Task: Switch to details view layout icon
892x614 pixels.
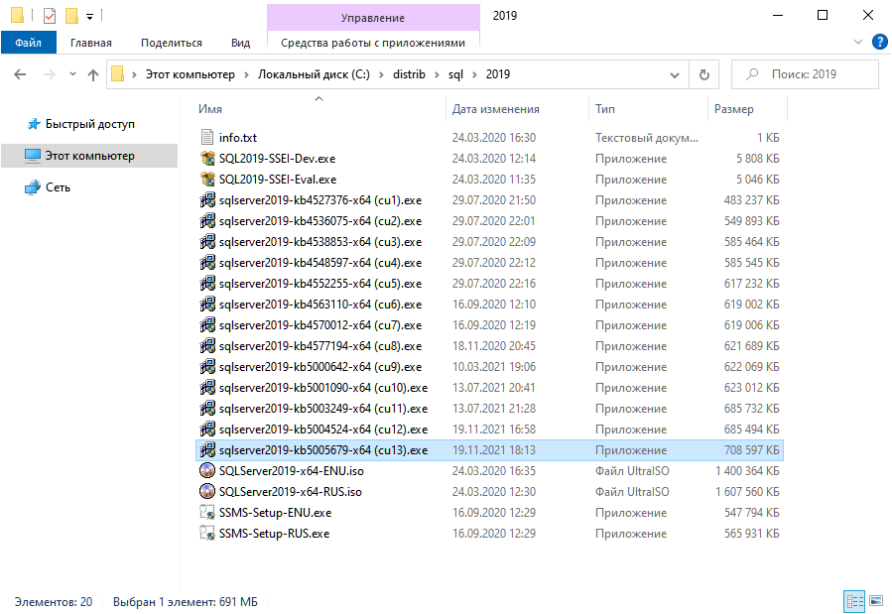Action: click(854, 601)
